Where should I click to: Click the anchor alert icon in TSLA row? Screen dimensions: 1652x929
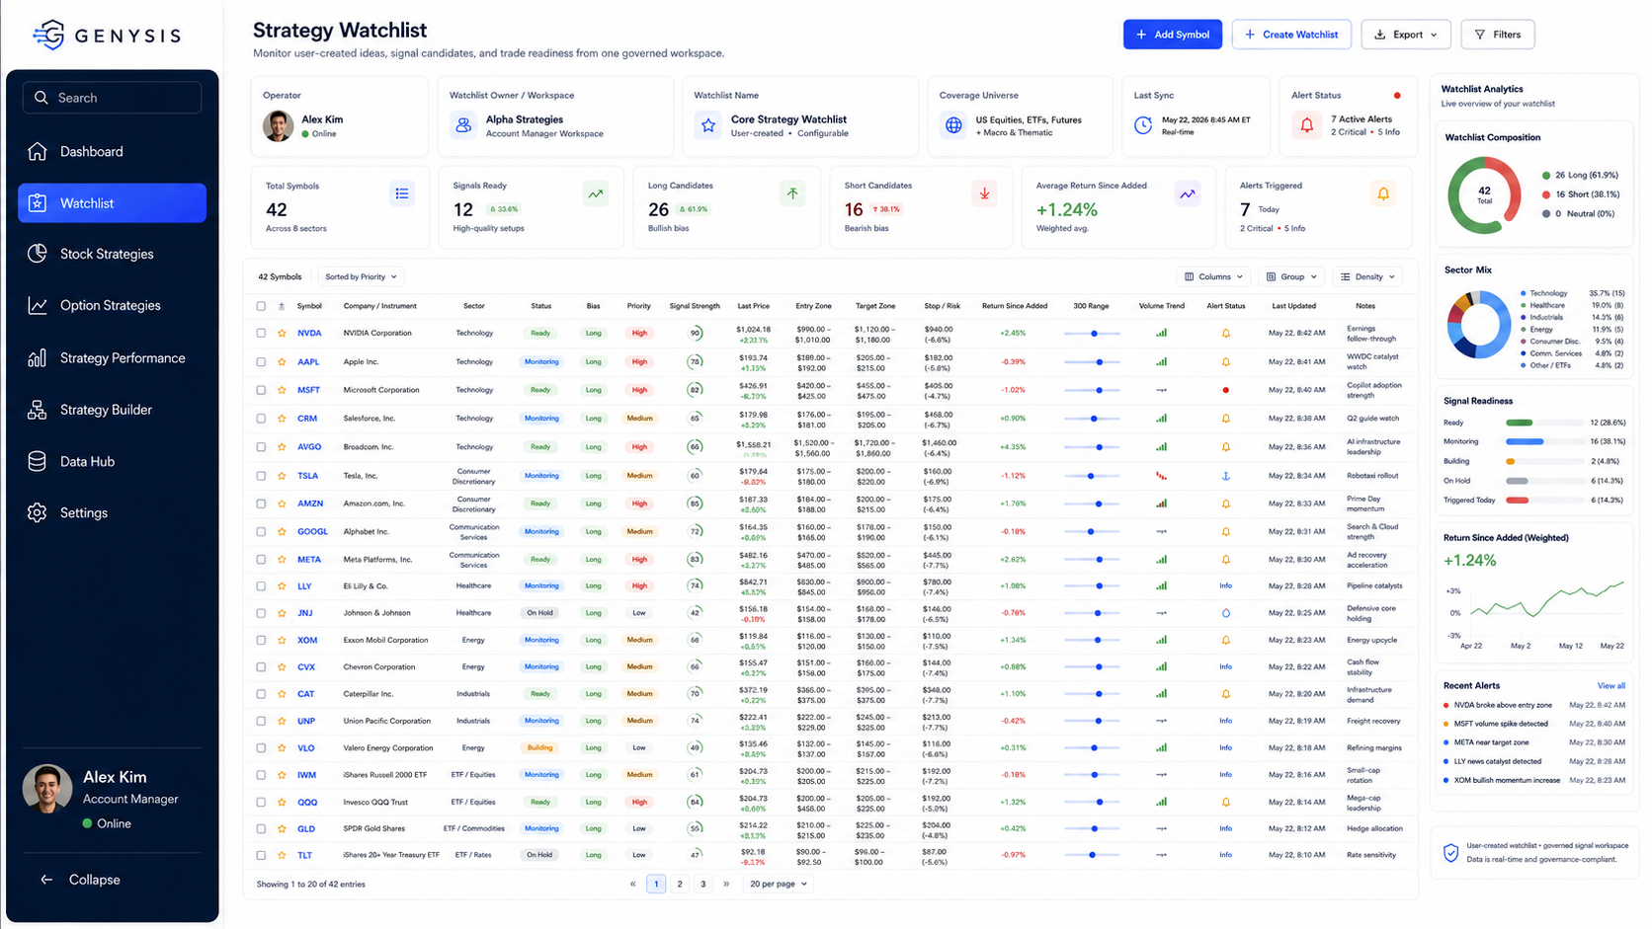click(1226, 476)
